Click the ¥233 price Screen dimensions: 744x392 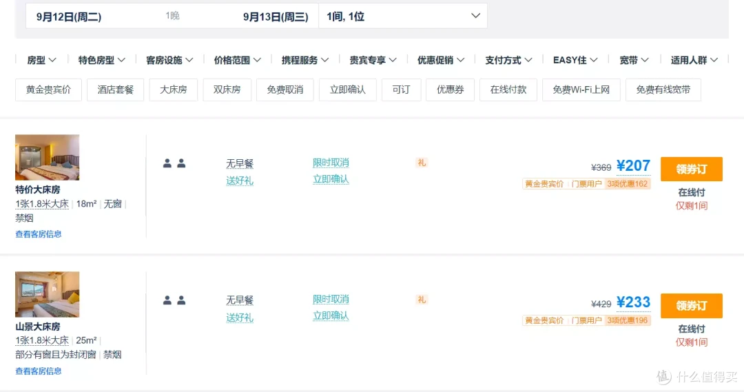pyautogui.click(x=634, y=302)
